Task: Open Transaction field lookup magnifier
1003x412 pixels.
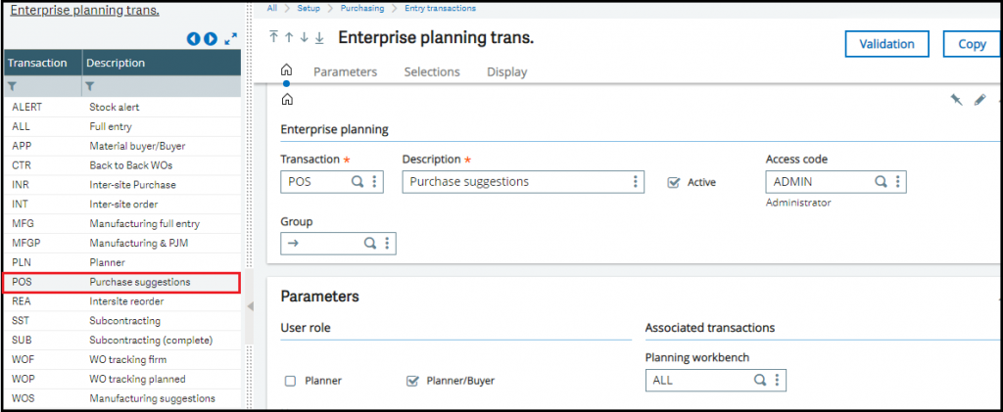Action: (x=358, y=181)
